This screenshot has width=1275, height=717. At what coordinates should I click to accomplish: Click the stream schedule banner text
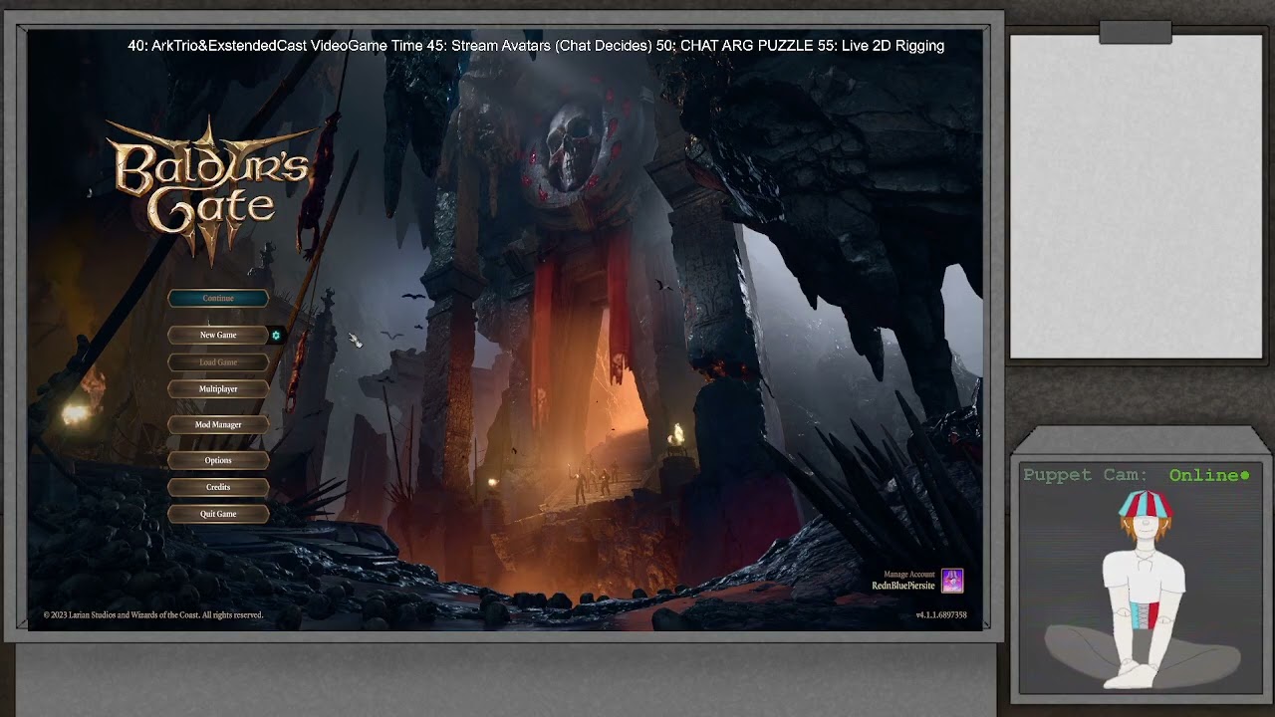(x=536, y=46)
